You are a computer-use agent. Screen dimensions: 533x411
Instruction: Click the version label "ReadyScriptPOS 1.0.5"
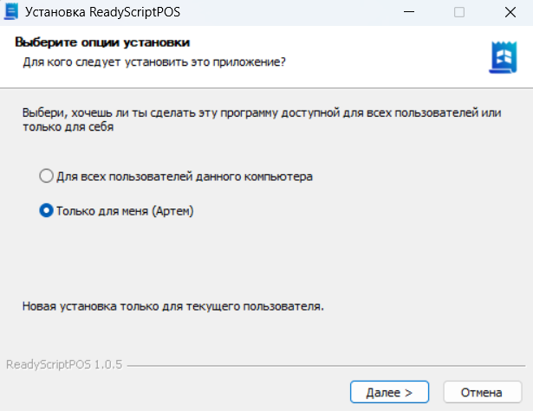[64, 364]
